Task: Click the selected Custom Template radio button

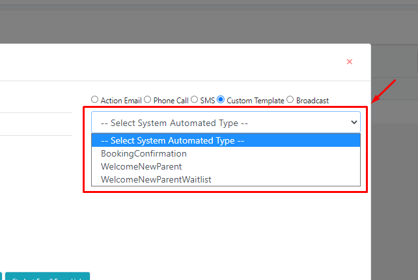Action: (221, 99)
